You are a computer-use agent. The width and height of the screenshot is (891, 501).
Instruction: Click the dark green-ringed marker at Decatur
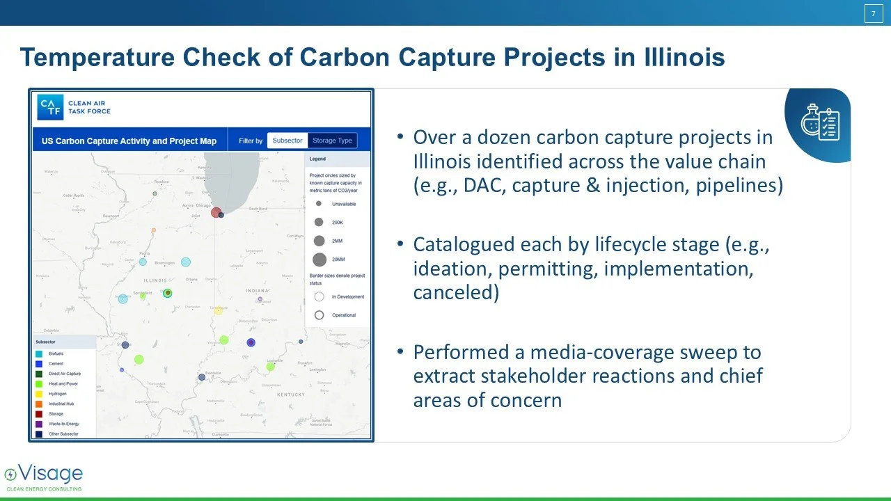tap(167, 293)
